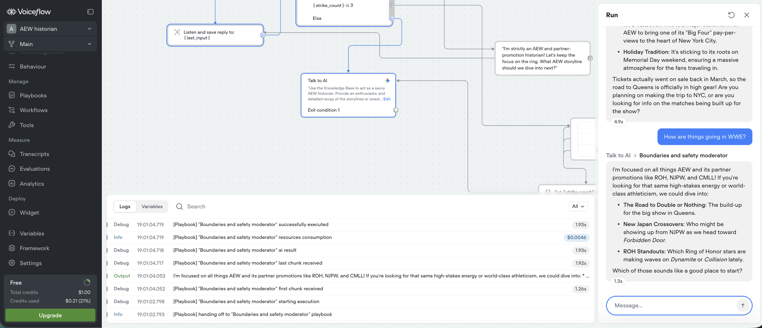Go to Workflows icon in sidebar

[12, 110]
